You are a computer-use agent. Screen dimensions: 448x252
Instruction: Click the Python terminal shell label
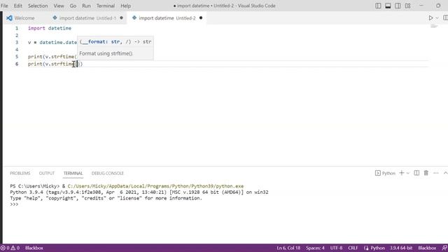pyautogui.click(x=385, y=173)
